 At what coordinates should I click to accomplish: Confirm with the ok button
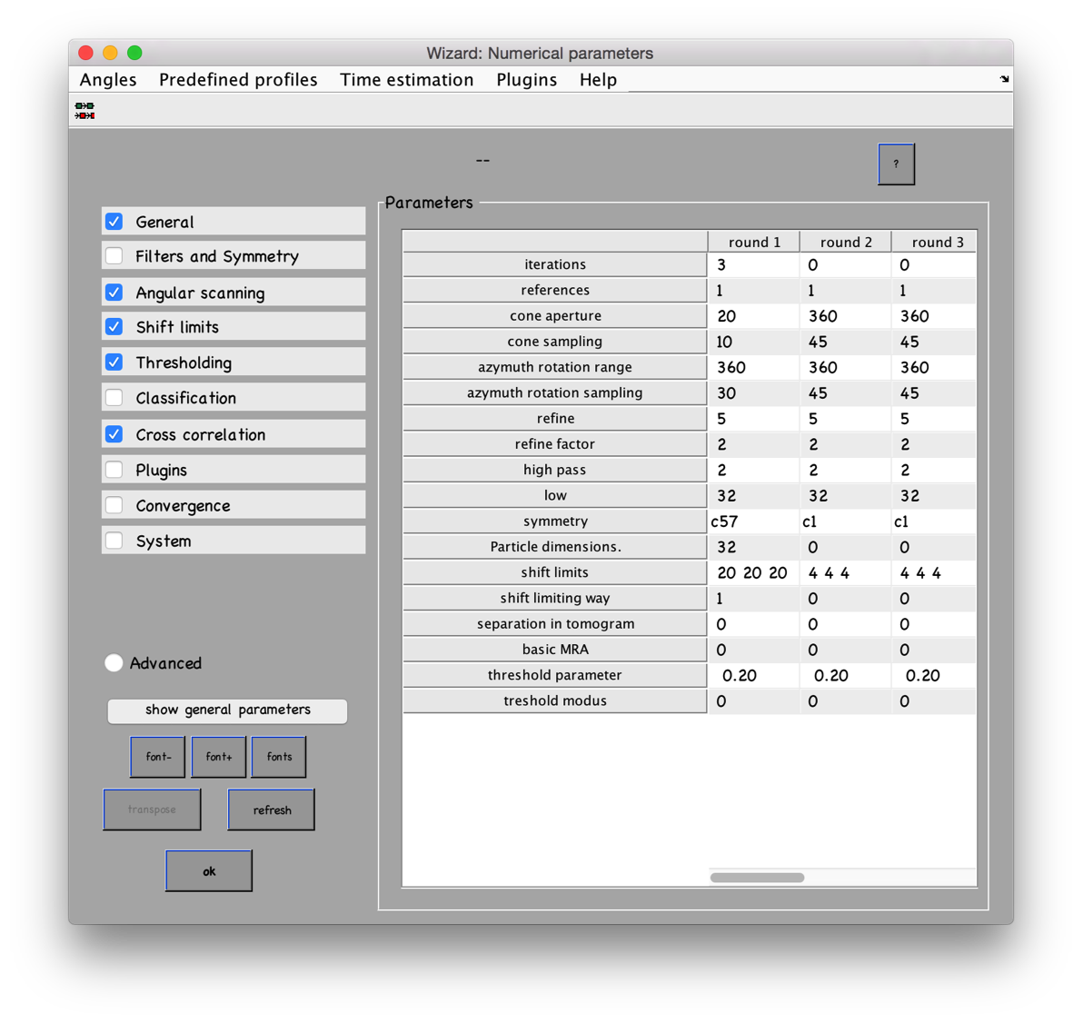point(209,871)
